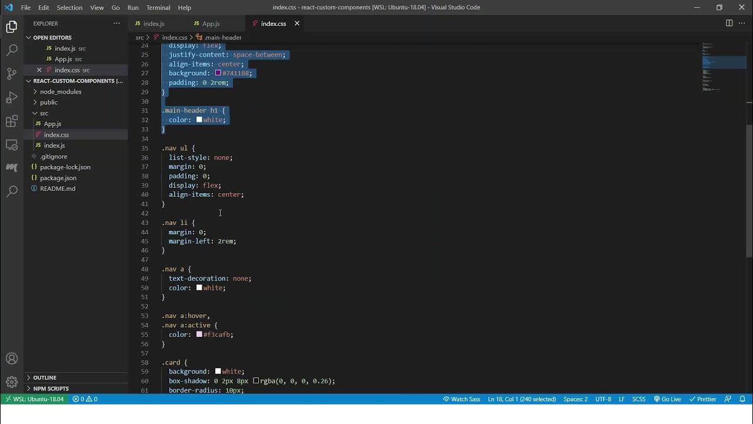Click the Split Editor Right icon

[x=729, y=23]
